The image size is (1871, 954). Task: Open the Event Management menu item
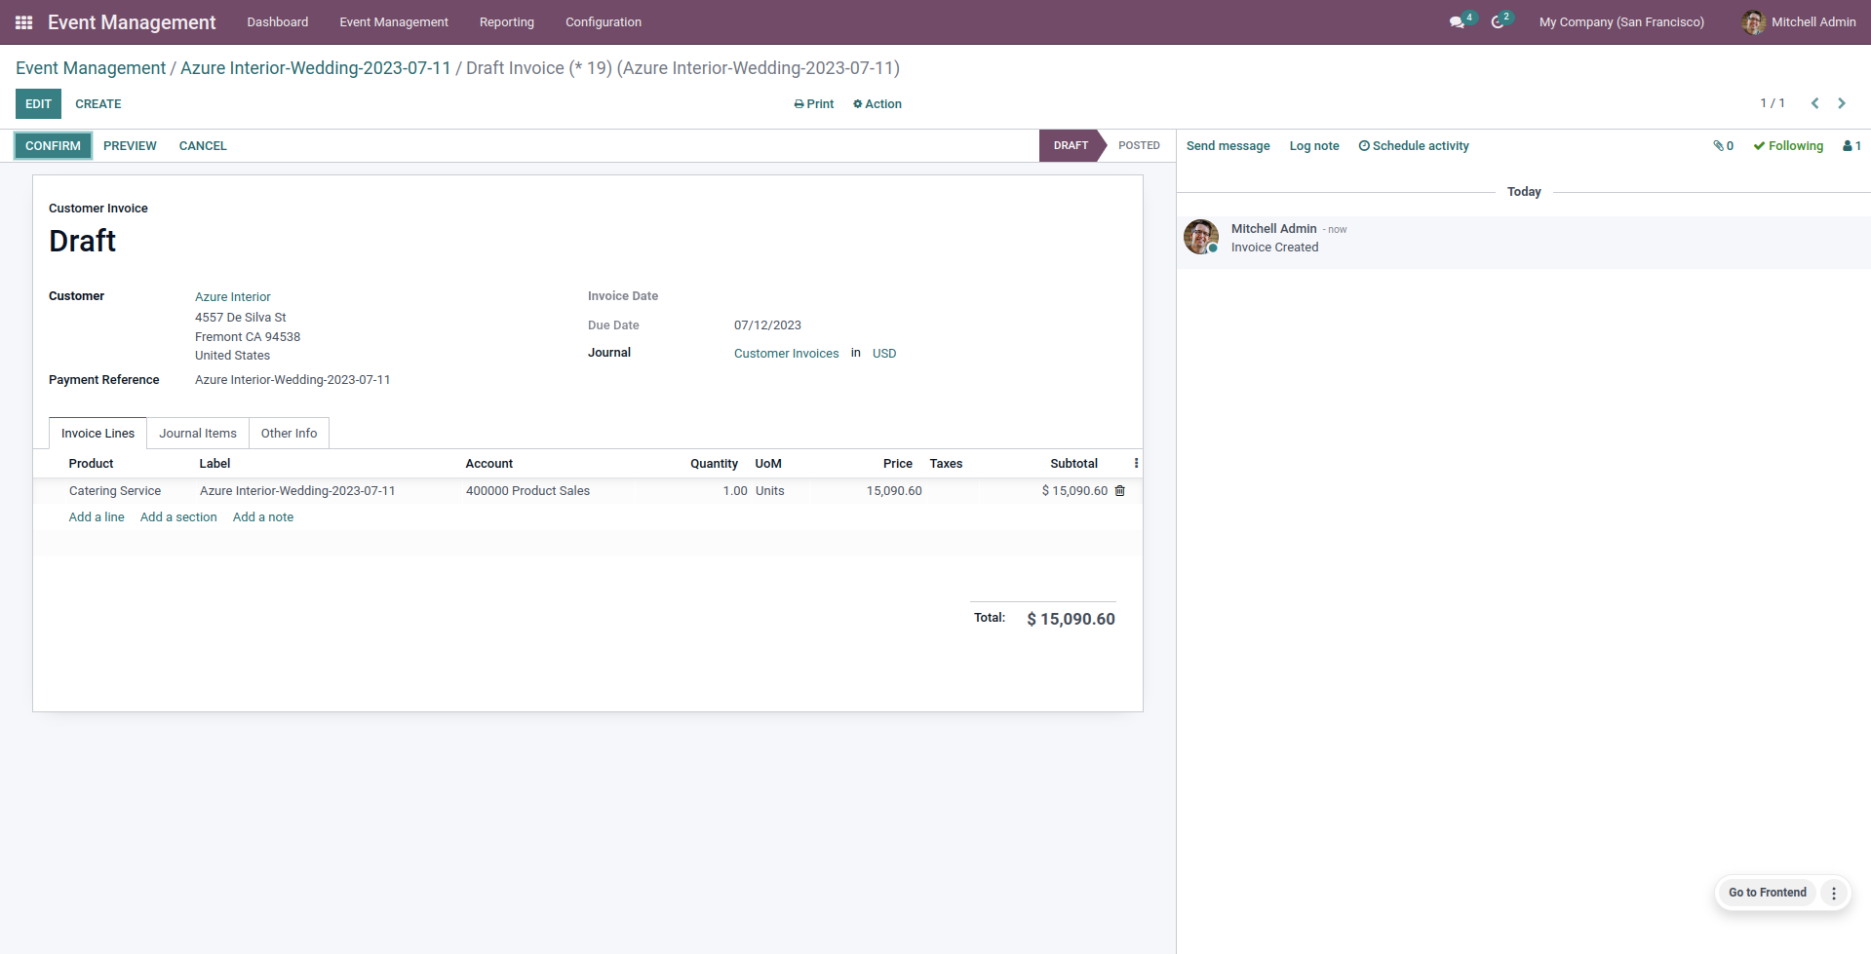[394, 21]
